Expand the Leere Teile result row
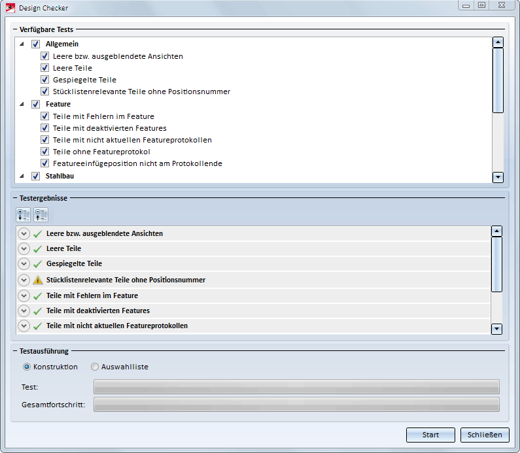This screenshot has height=453, width=520. tap(24, 248)
